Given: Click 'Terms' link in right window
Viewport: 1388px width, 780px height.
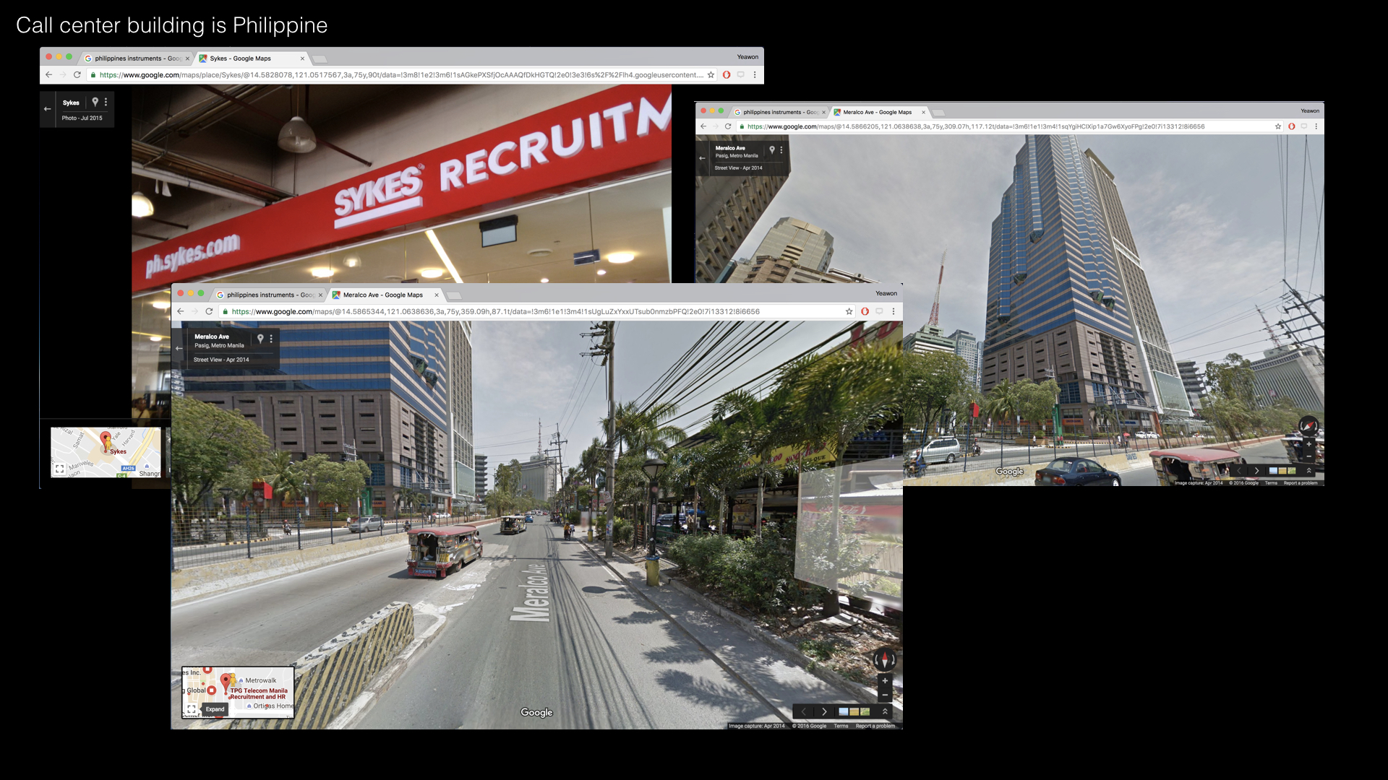Looking at the screenshot, I should pos(1271,482).
